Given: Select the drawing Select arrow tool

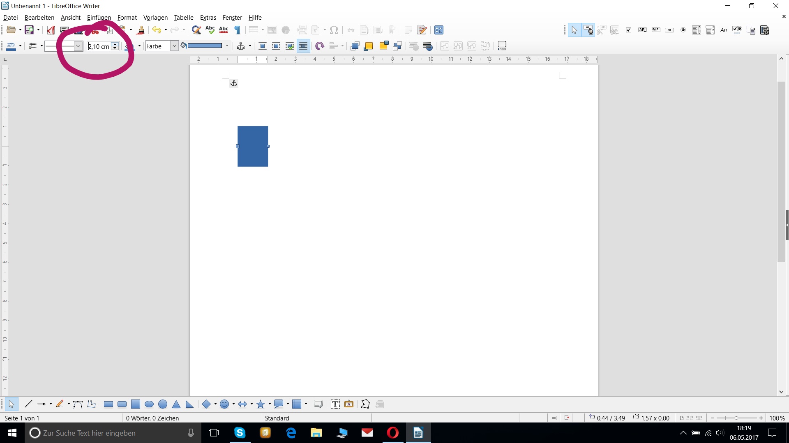Looking at the screenshot, I should tap(11, 404).
